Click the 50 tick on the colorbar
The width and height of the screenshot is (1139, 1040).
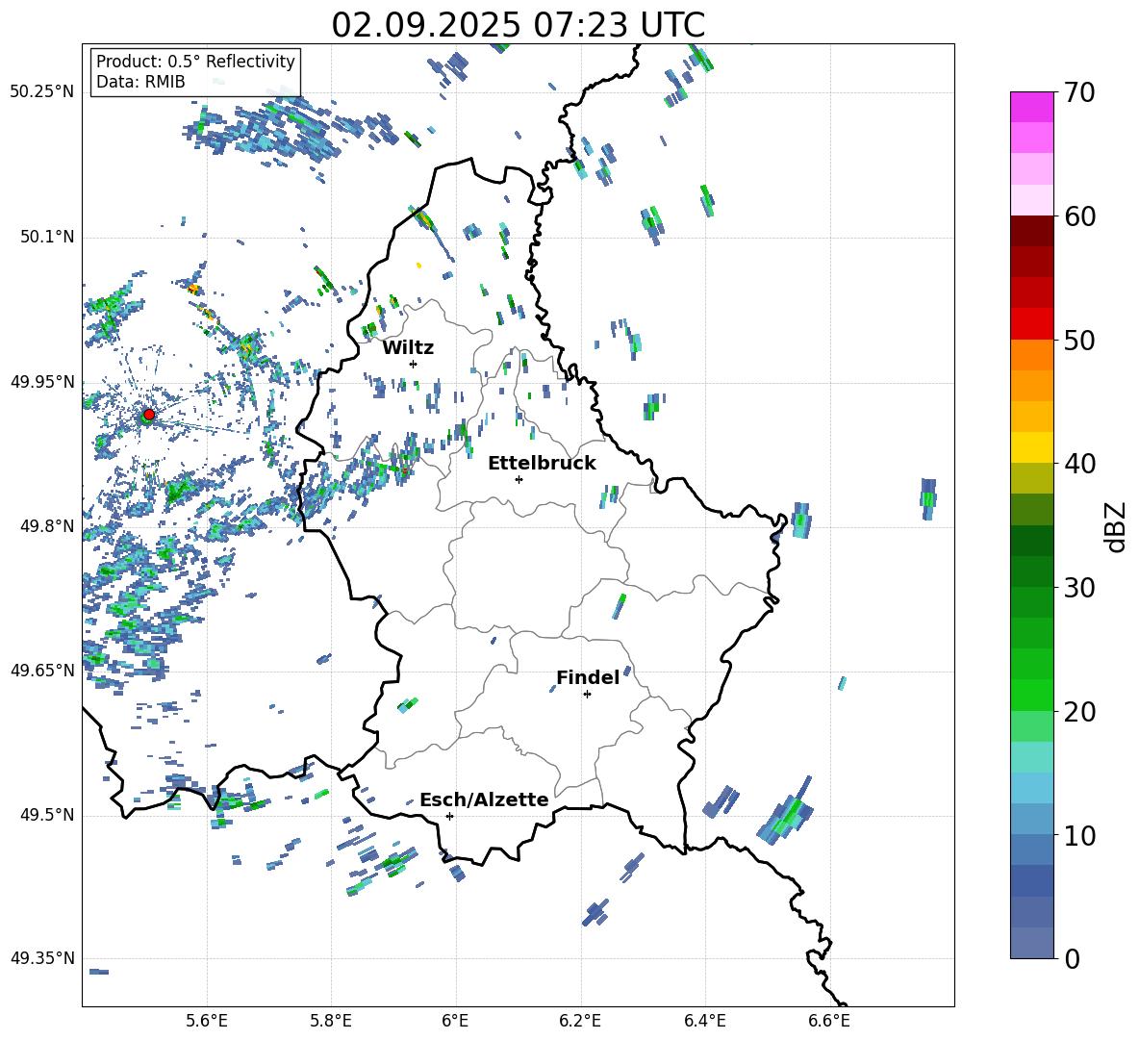pos(1079,341)
